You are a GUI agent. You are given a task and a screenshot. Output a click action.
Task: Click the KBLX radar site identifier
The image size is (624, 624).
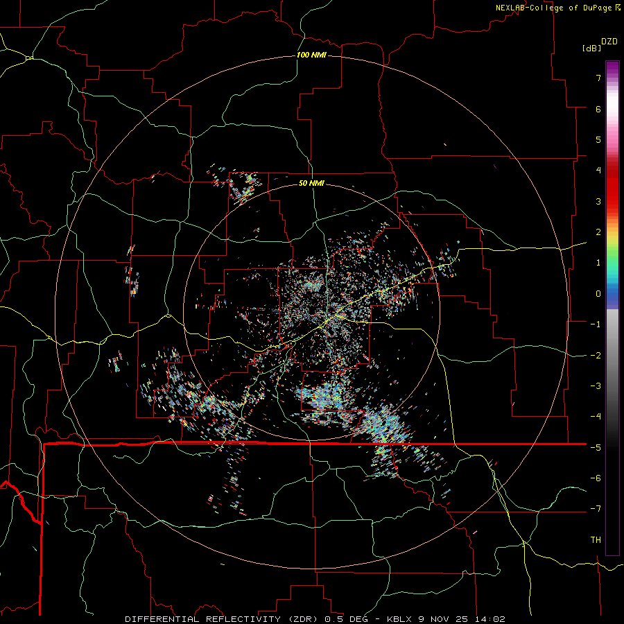click(x=400, y=619)
